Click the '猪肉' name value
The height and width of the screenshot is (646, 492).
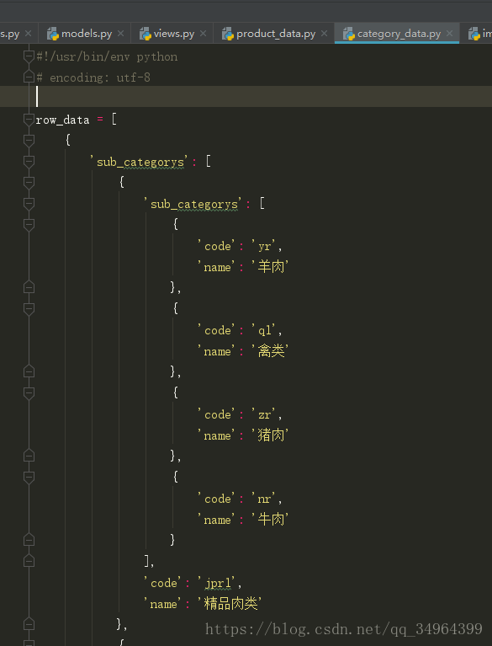[x=270, y=435]
